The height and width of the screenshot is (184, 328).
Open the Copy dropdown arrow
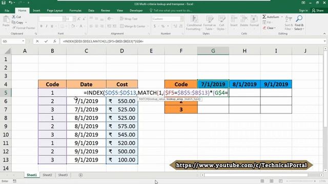[x=26, y=22]
